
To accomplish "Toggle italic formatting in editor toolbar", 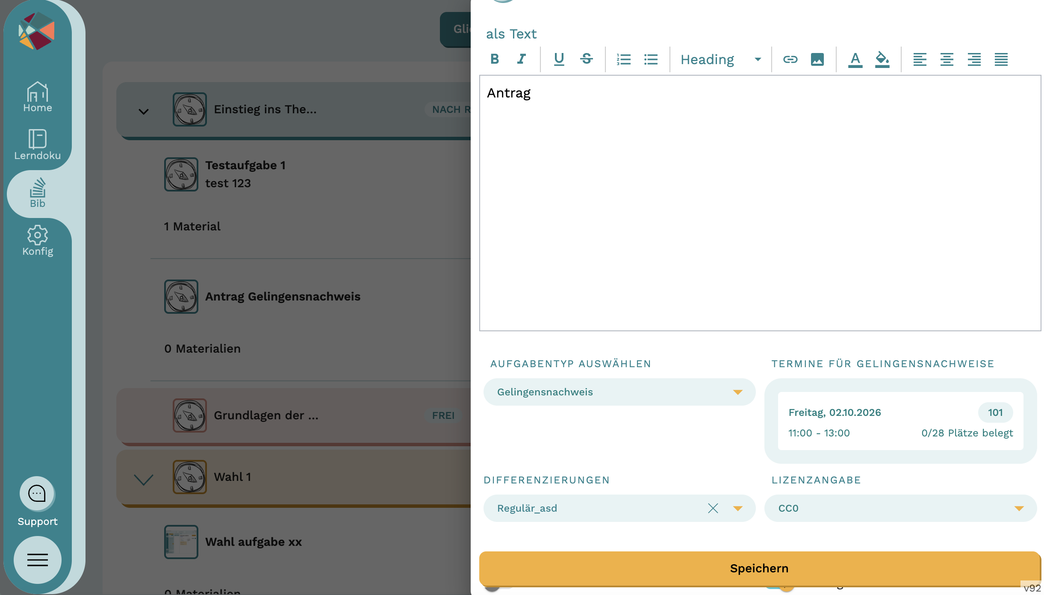I will pyautogui.click(x=522, y=59).
